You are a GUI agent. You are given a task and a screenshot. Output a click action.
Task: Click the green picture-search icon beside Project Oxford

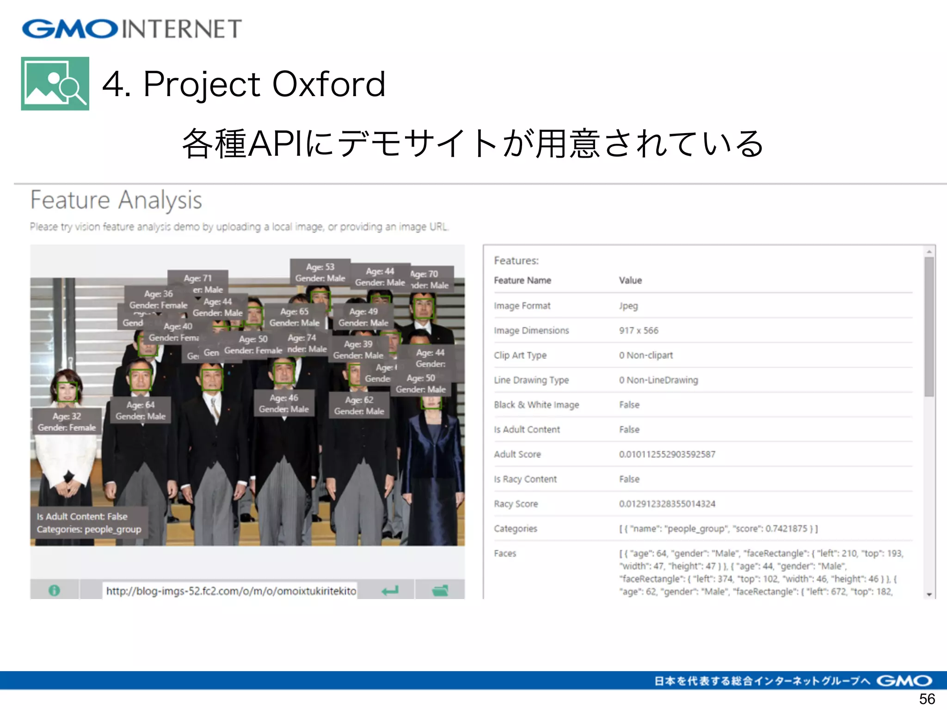point(55,84)
